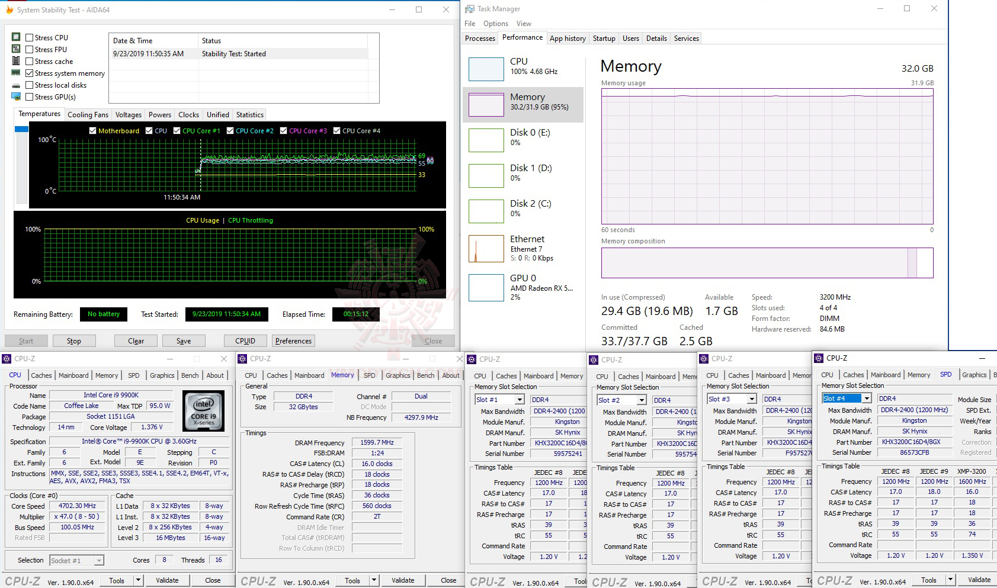The height and width of the screenshot is (588, 997).
Task: Click the monitor icon beside Stress GPU(s)
Action: (x=16, y=97)
